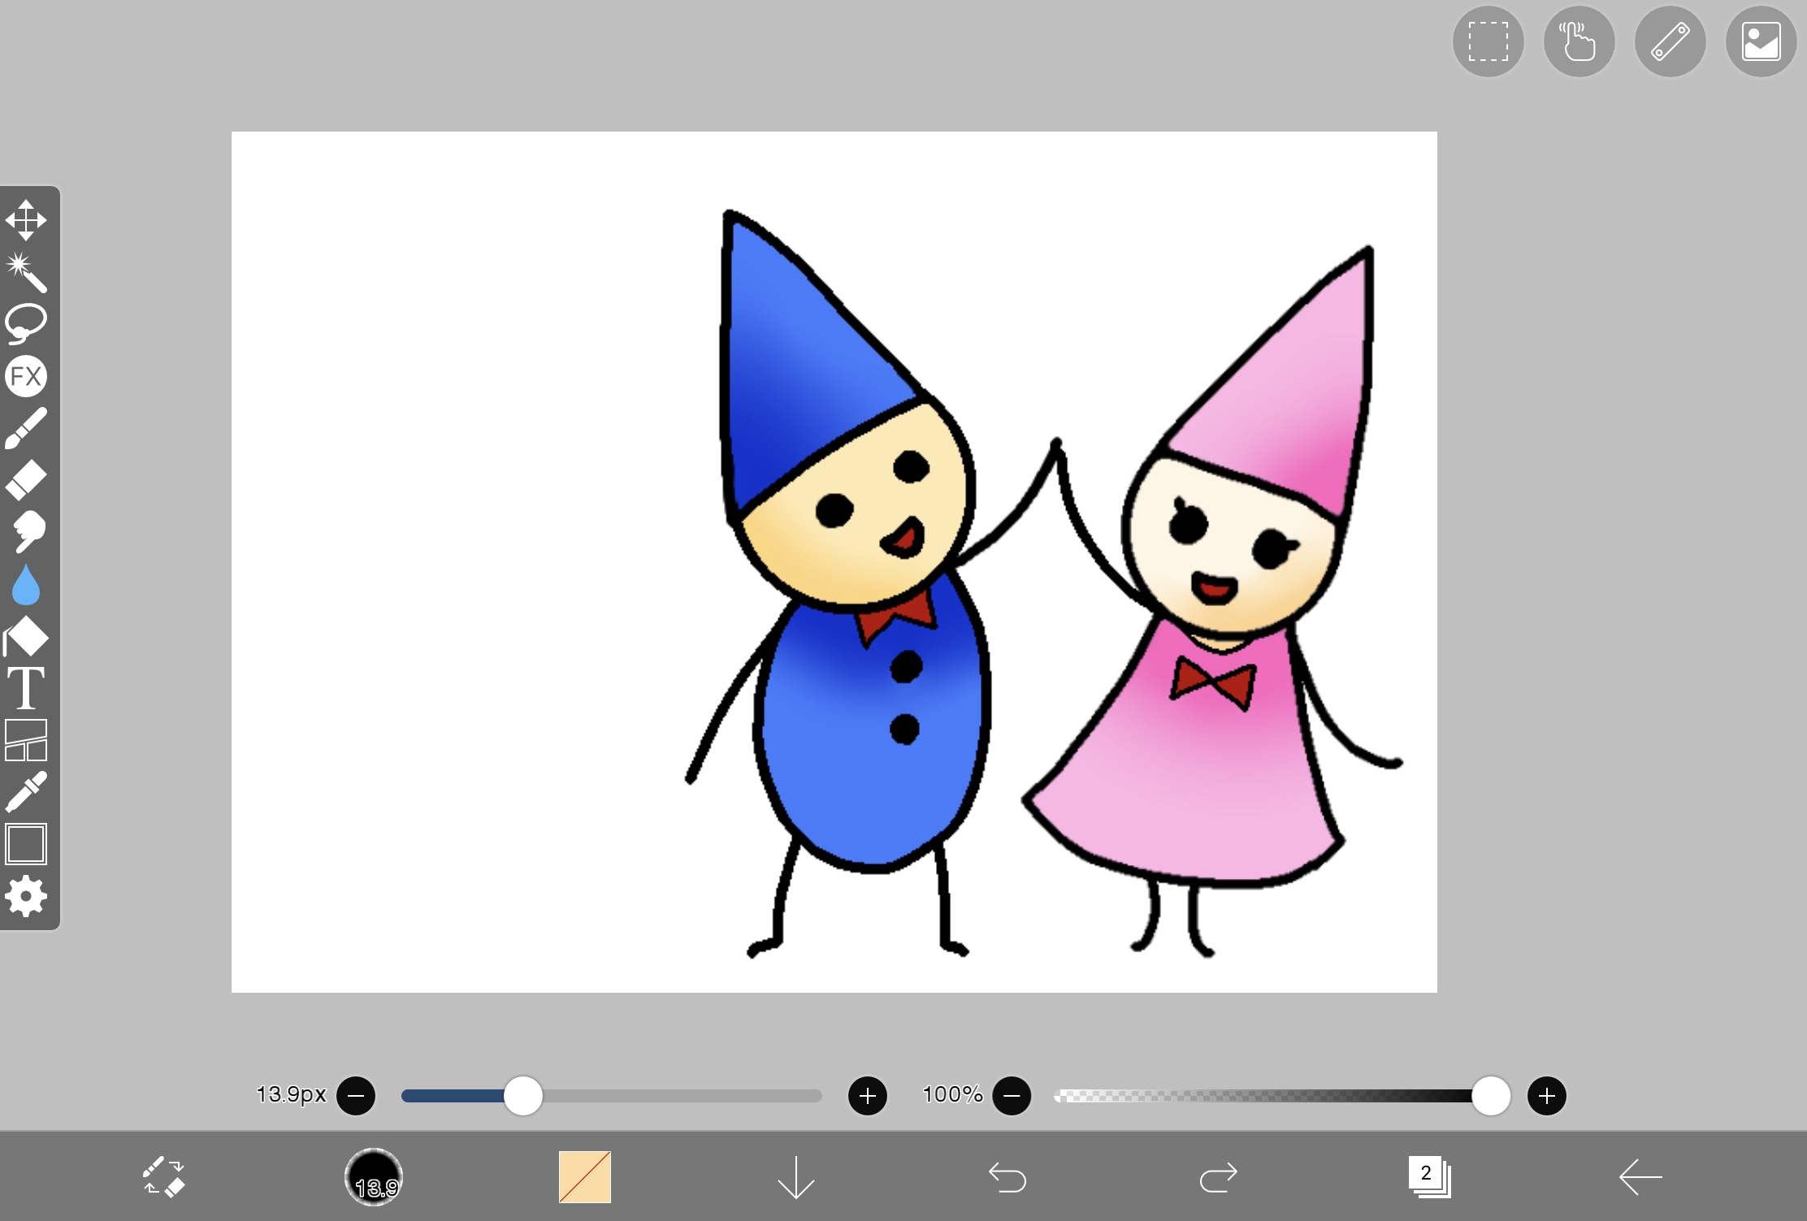Open the Ruler button
The image size is (1807, 1221).
(x=1670, y=41)
